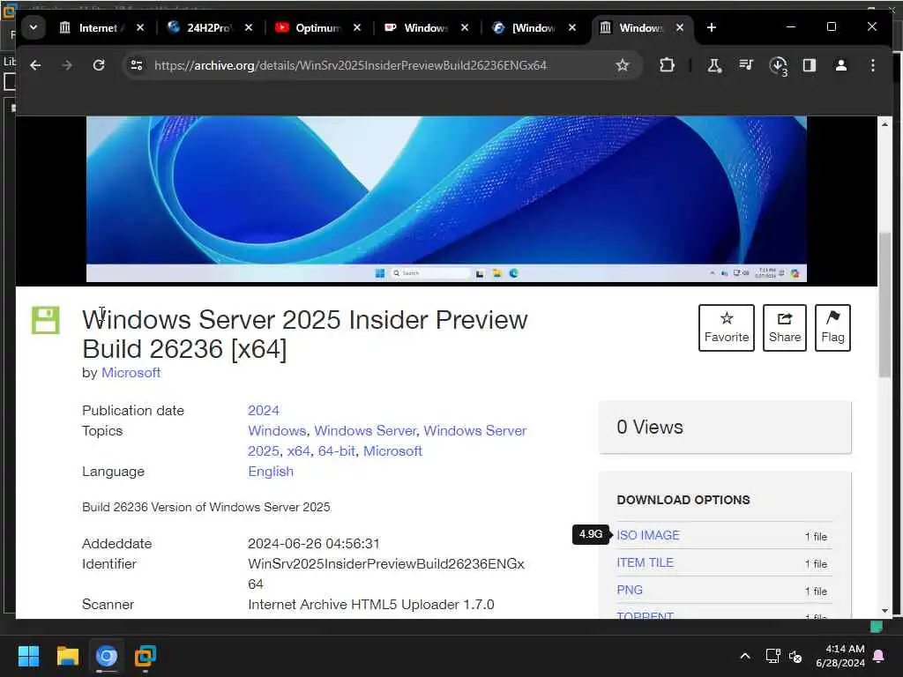Go back to the previous page
This screenshot has height=677, width=903.
pyautogui.click(x=35, y=65)
